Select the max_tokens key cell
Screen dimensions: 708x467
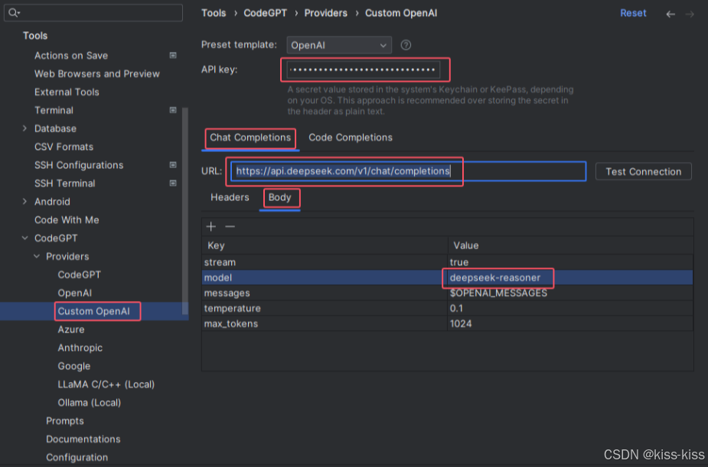click(x=325, y=323)
